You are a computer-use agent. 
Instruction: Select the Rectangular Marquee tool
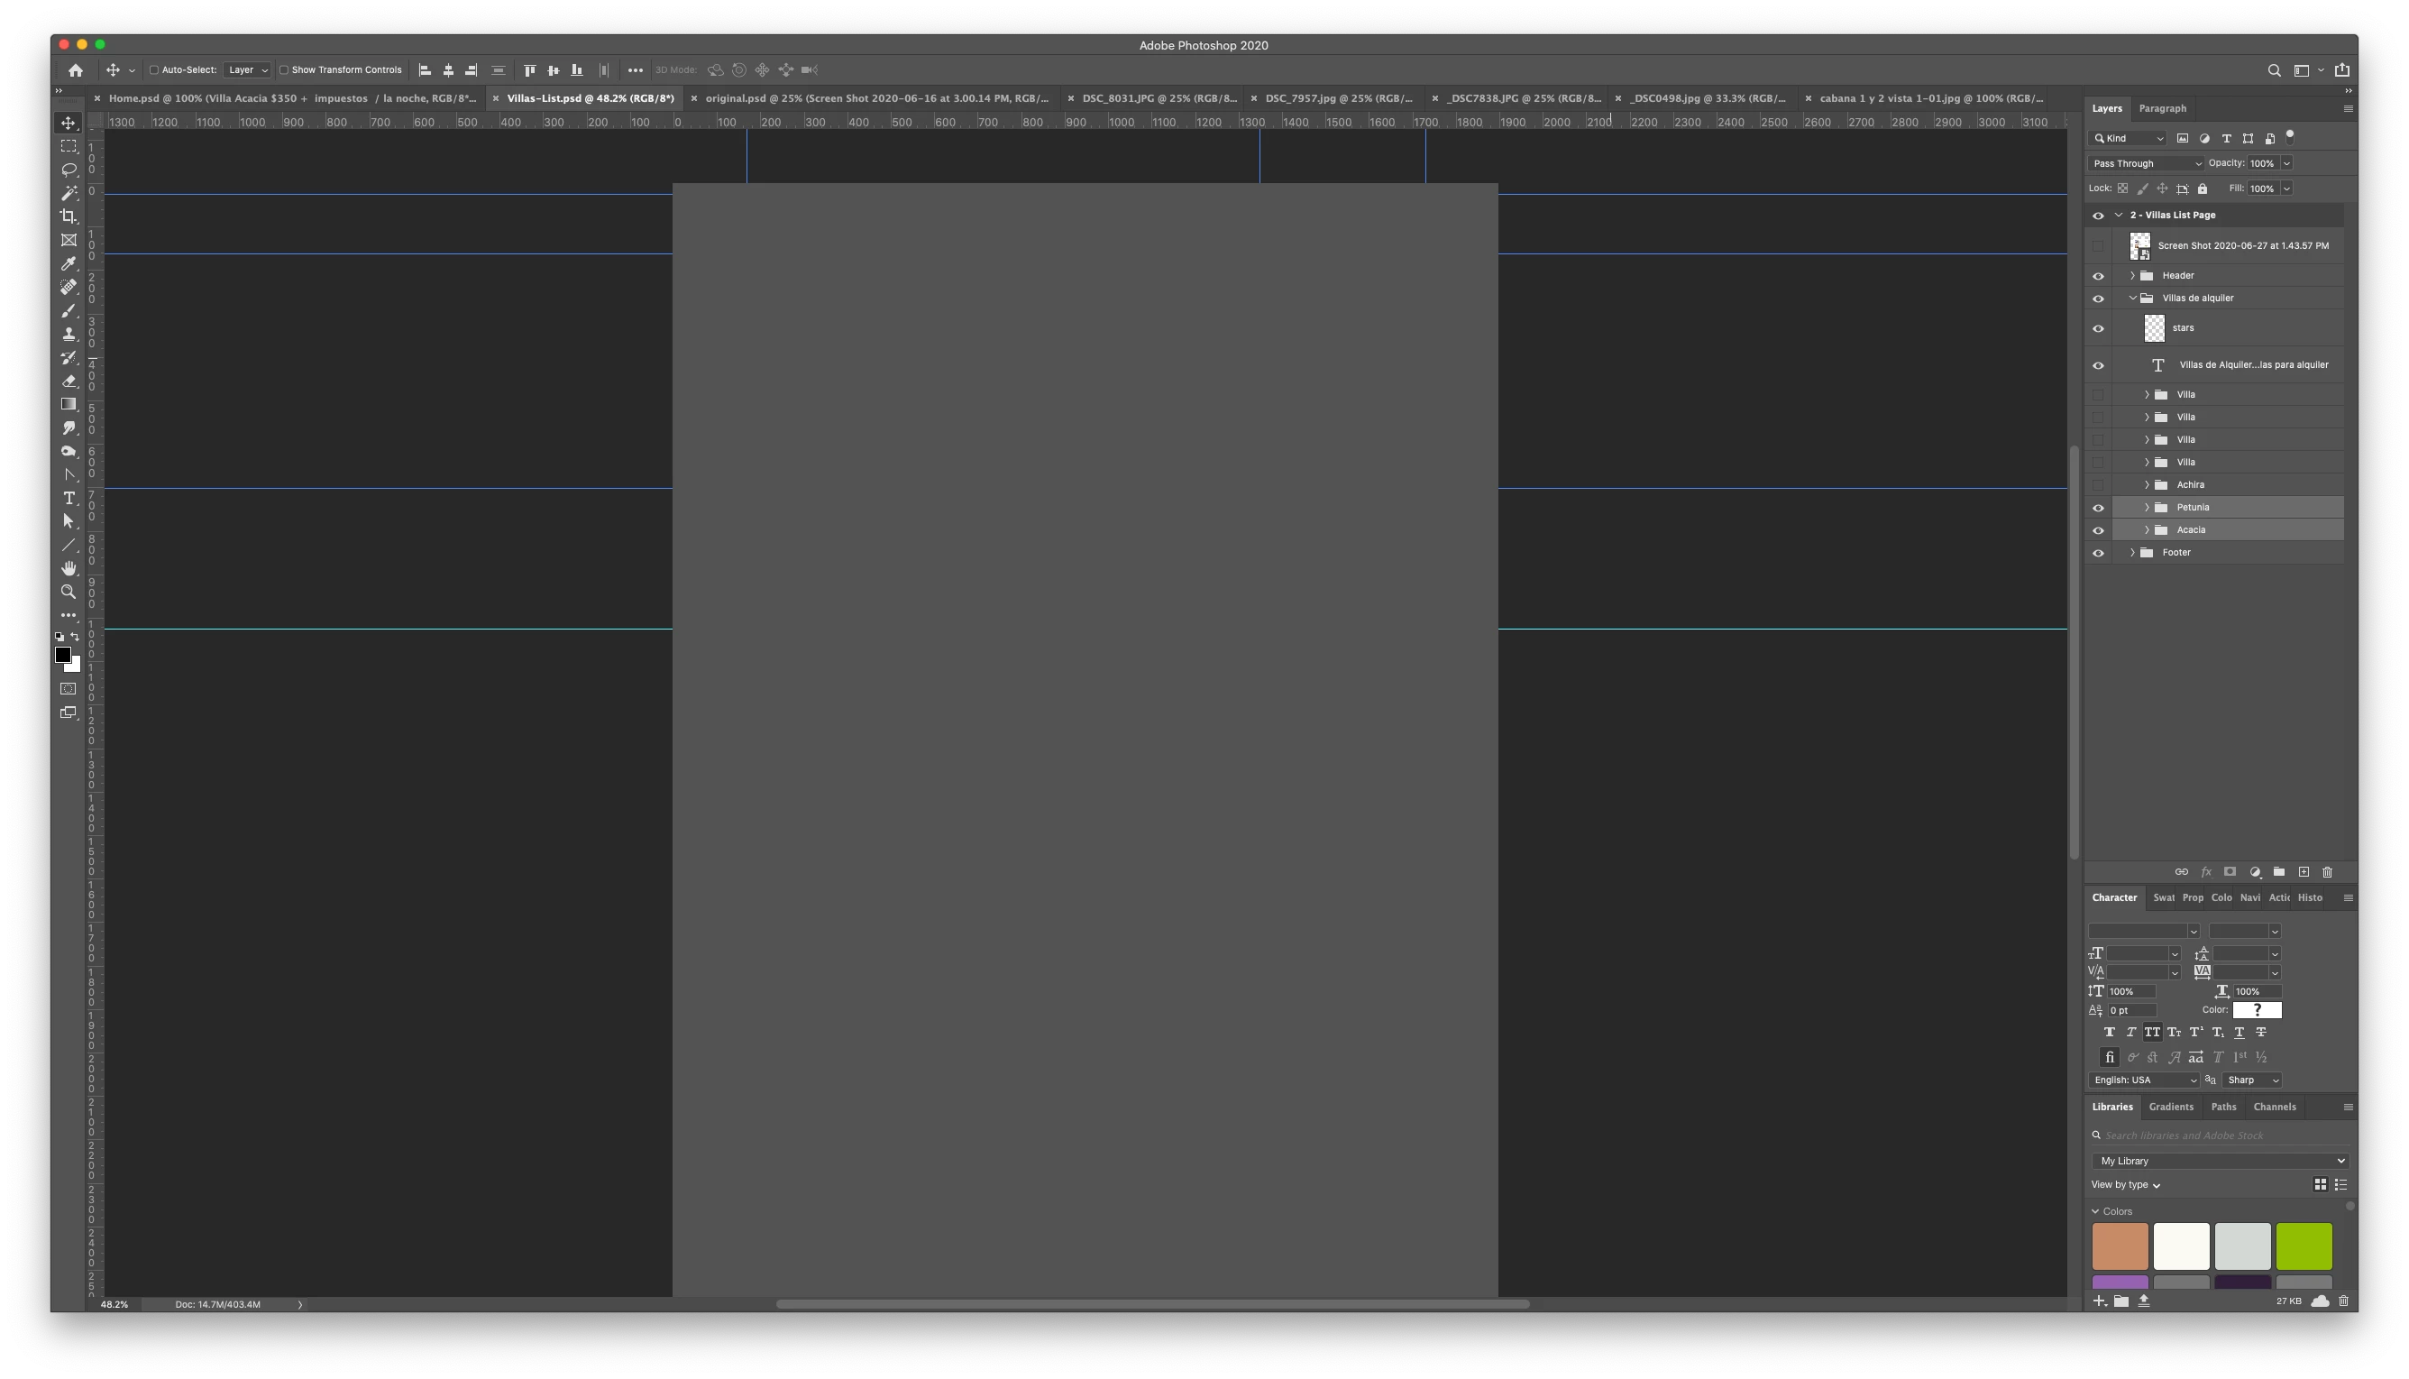(69, 147)
